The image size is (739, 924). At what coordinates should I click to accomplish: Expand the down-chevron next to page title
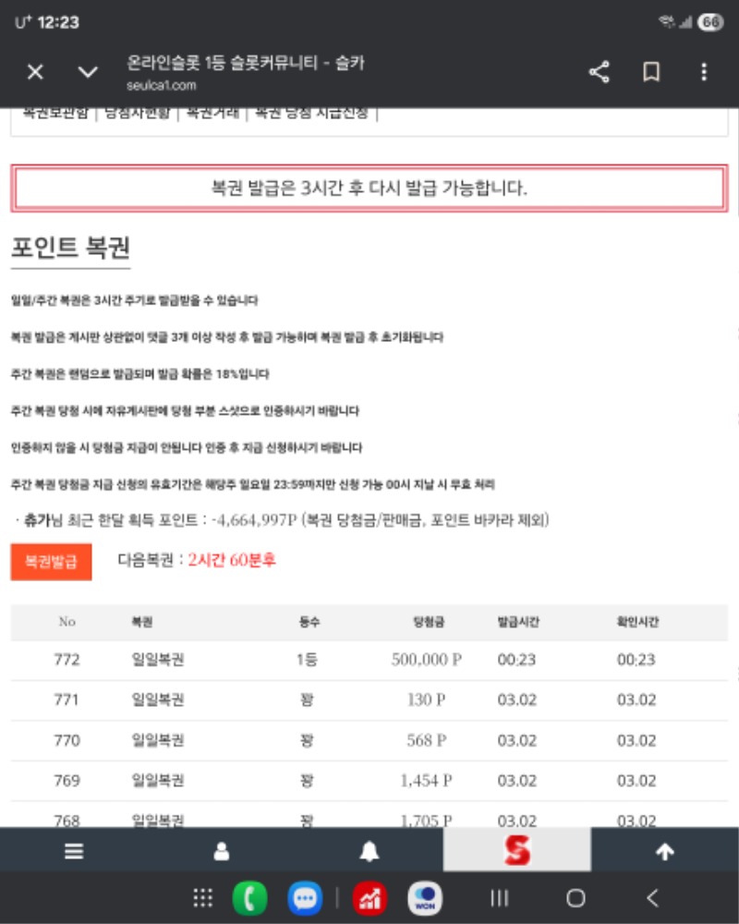pos(88,73)
